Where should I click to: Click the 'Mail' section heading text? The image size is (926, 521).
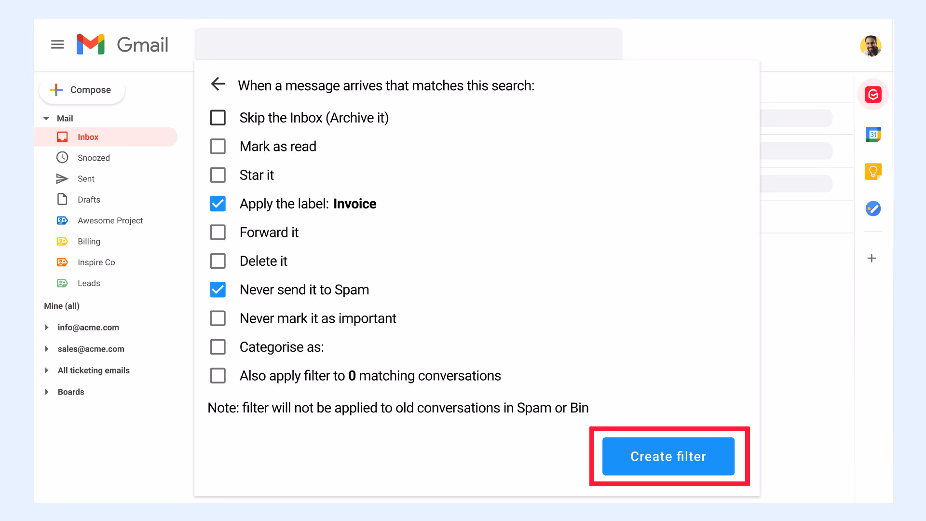pyautogui.click(x=65, y=119)
